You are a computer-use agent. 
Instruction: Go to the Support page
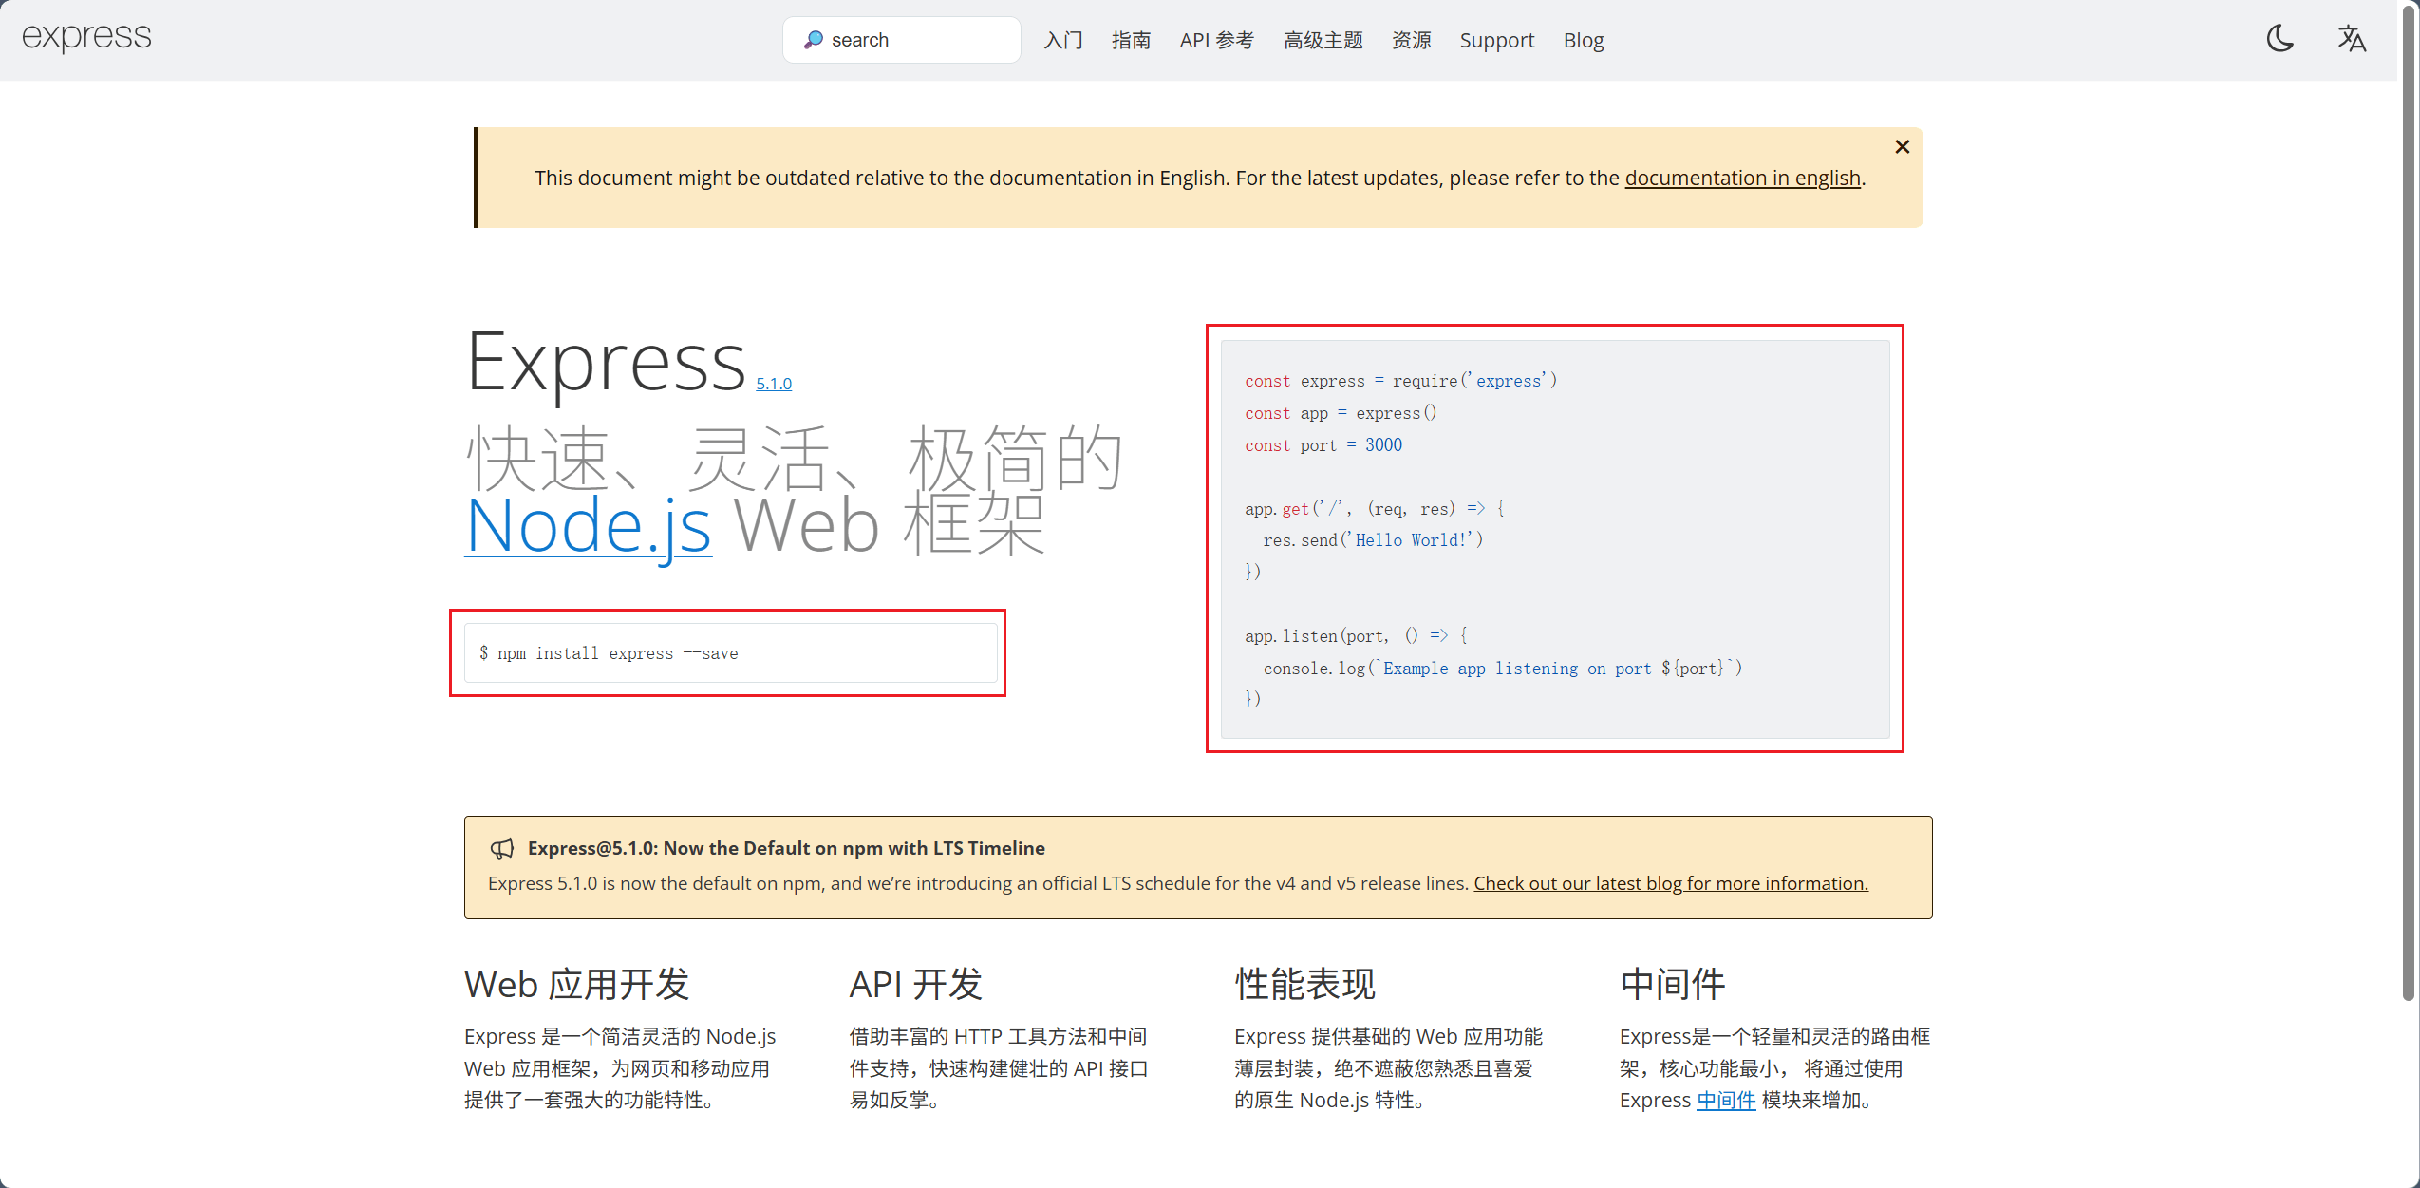[x=1496, y=40]
